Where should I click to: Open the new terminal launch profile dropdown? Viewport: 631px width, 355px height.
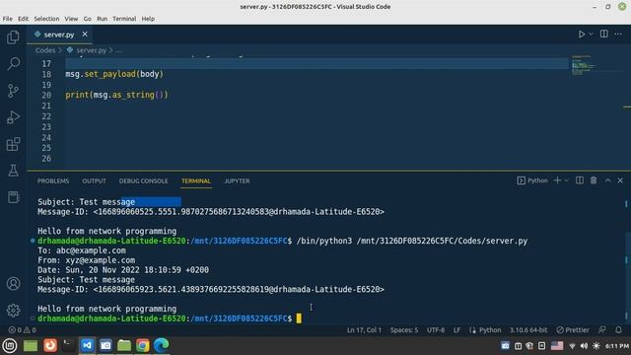click(567, 180)
